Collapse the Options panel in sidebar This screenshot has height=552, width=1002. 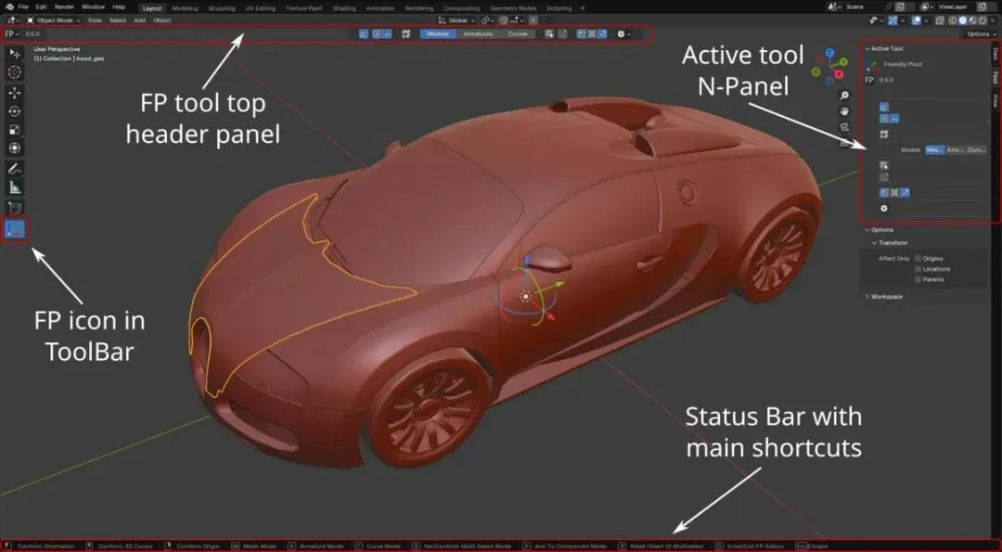880,230
